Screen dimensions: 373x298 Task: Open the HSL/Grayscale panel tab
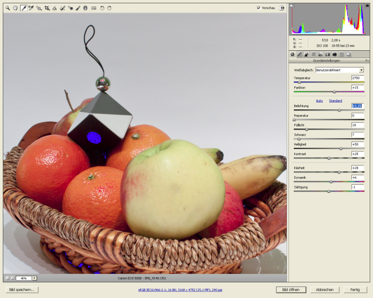[313, 54]
